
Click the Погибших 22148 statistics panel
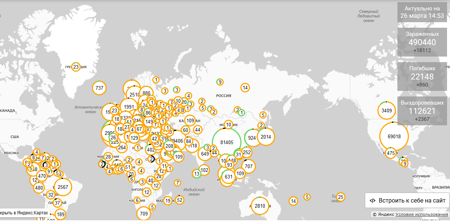(x=422, y=76)
